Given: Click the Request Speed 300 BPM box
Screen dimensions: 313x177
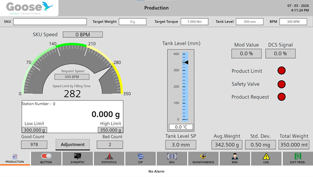Looking at the screenshot, I should click(72, 77).
